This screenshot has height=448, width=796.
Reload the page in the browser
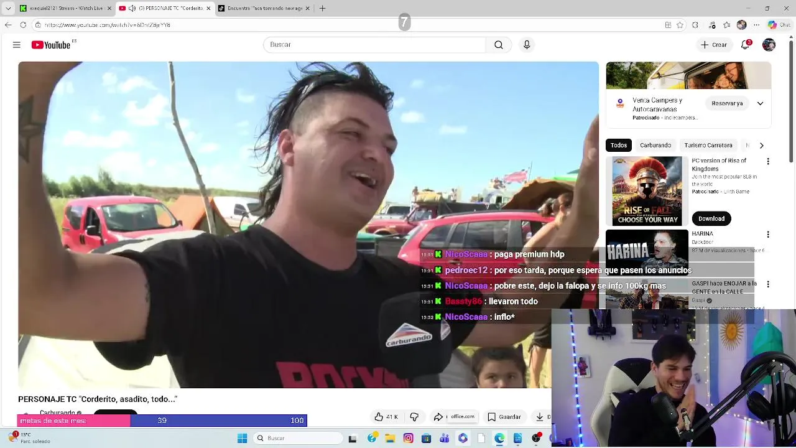[23, 25]
